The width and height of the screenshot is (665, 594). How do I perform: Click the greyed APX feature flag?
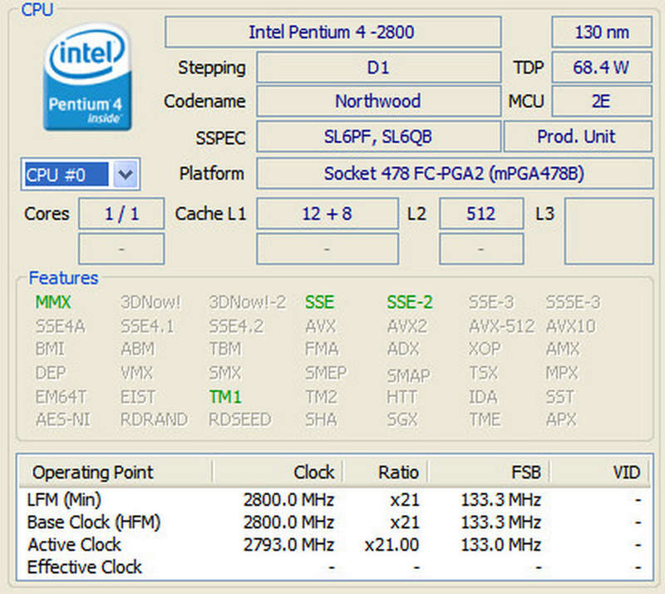pos(561,419)
